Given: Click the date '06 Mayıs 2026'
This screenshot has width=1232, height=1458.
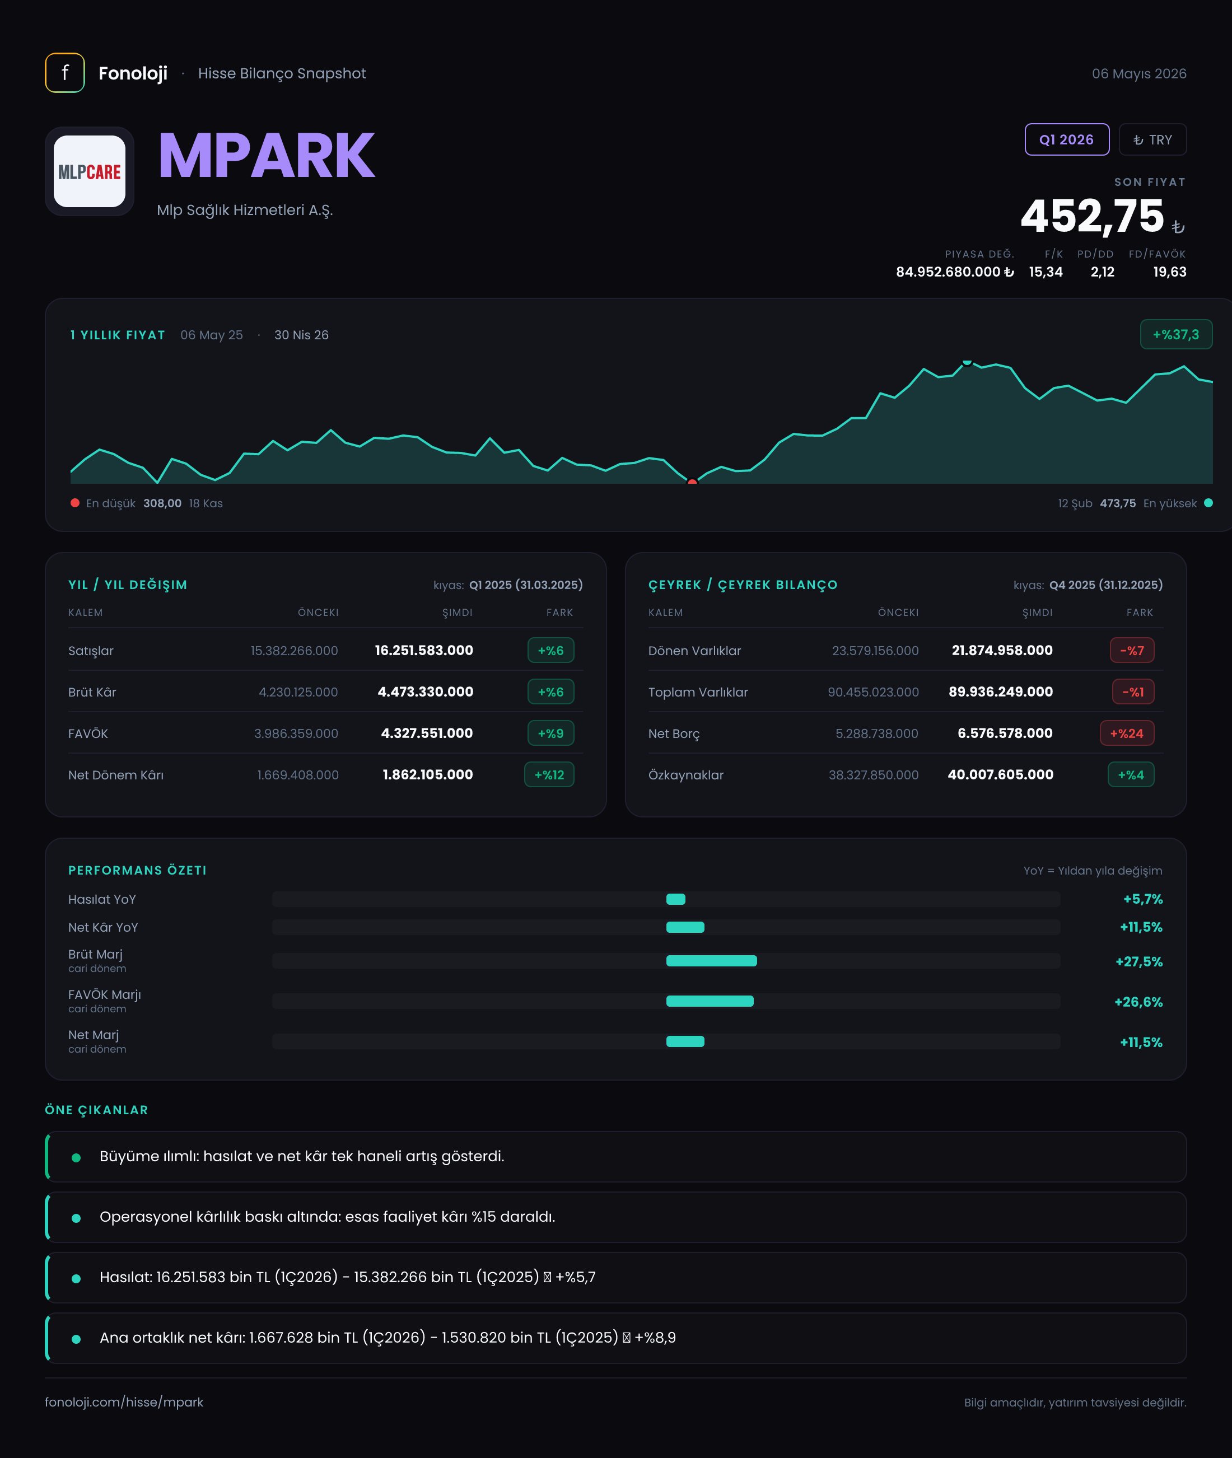Looking at the screenshot, I should [1139, 73].
